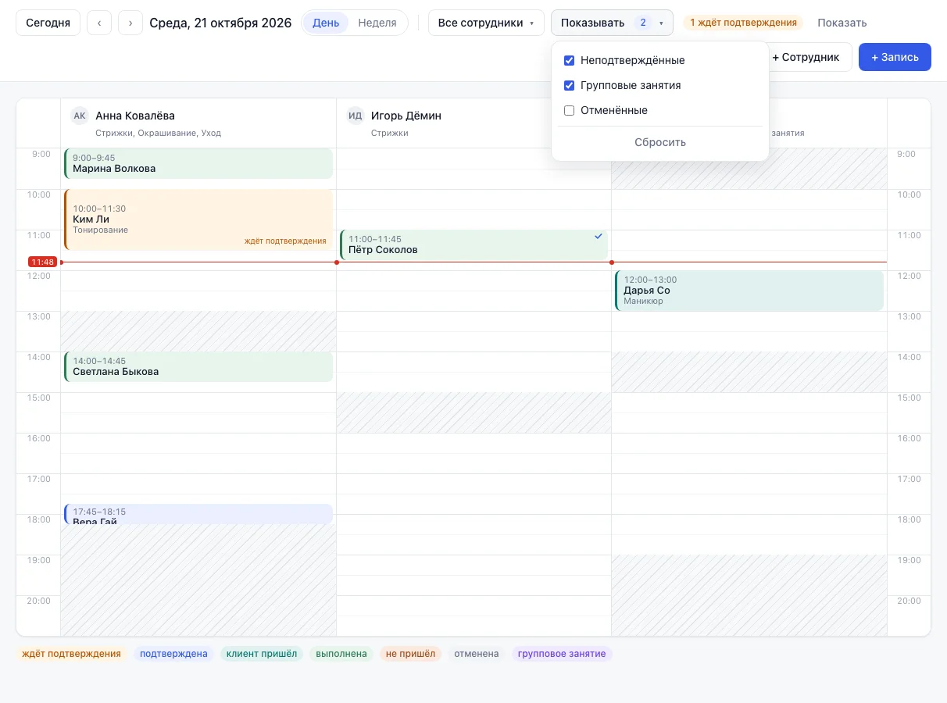Click the 1 ждёт подтверждения badge
Viewport: 947px width, 703px height.
pos(743,23)
